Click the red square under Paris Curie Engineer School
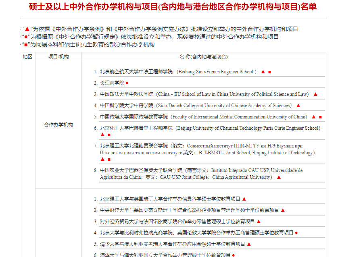The width and height of the screenshot is (340, 257). (x=109, y=135)
